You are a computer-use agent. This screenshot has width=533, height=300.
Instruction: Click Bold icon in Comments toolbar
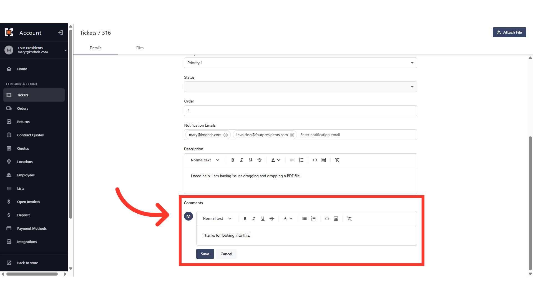245,219
